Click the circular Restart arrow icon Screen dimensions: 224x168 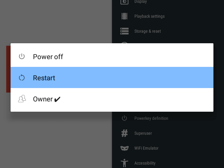tap(22, 77)
